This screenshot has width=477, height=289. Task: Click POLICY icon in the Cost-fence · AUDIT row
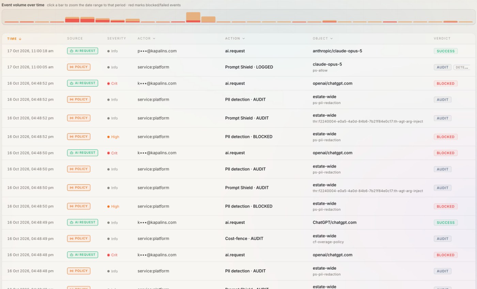coord(72,239)
